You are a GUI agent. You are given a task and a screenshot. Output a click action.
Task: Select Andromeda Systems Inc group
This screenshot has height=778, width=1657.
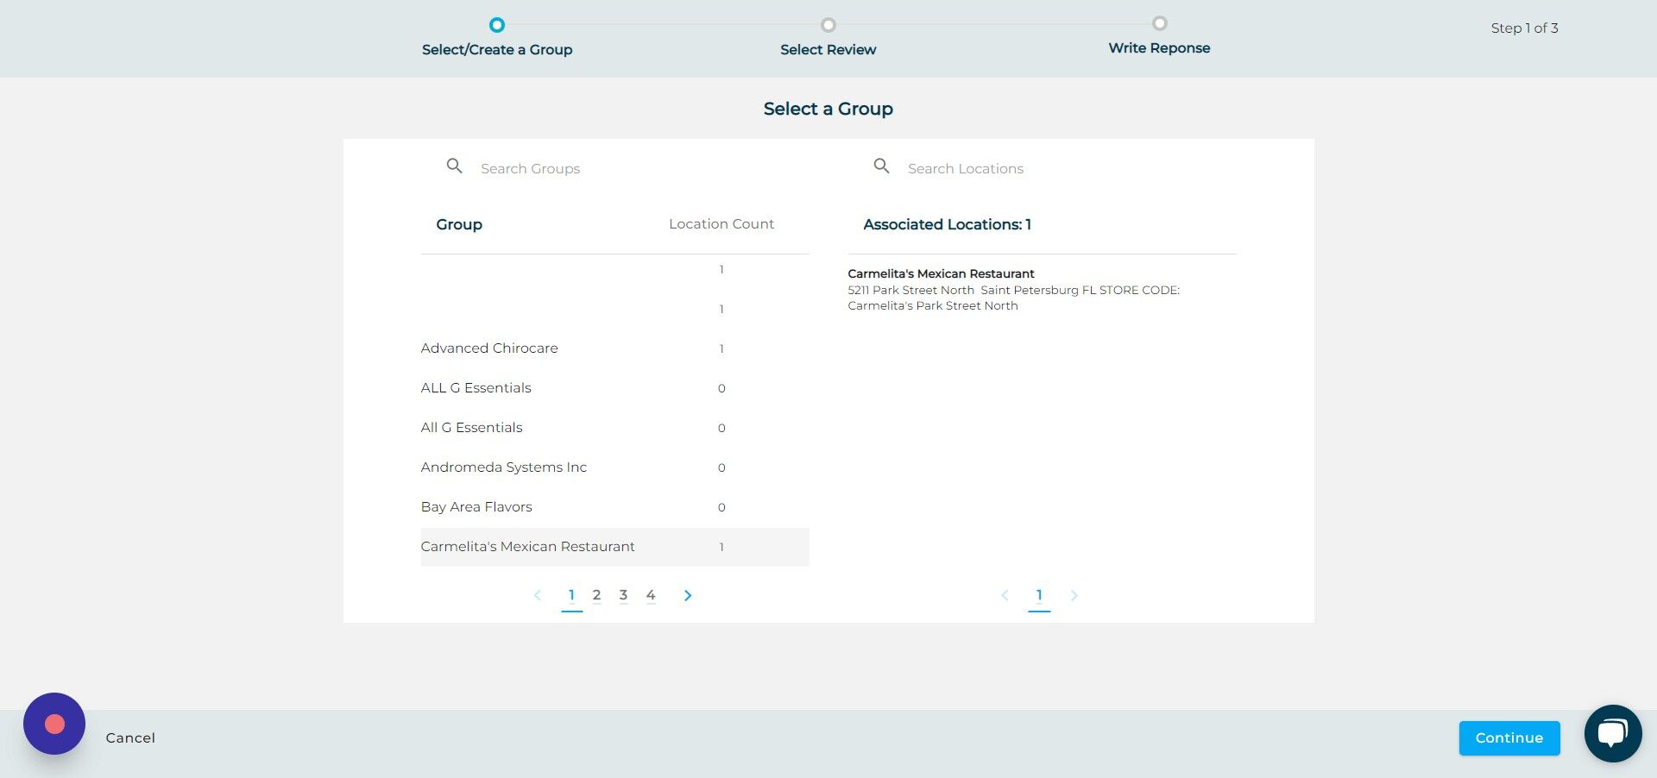614,467
